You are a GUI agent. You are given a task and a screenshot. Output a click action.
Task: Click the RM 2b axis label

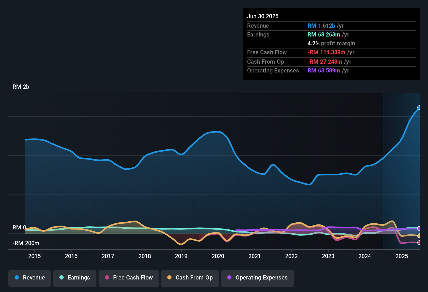tap(21, 87)
